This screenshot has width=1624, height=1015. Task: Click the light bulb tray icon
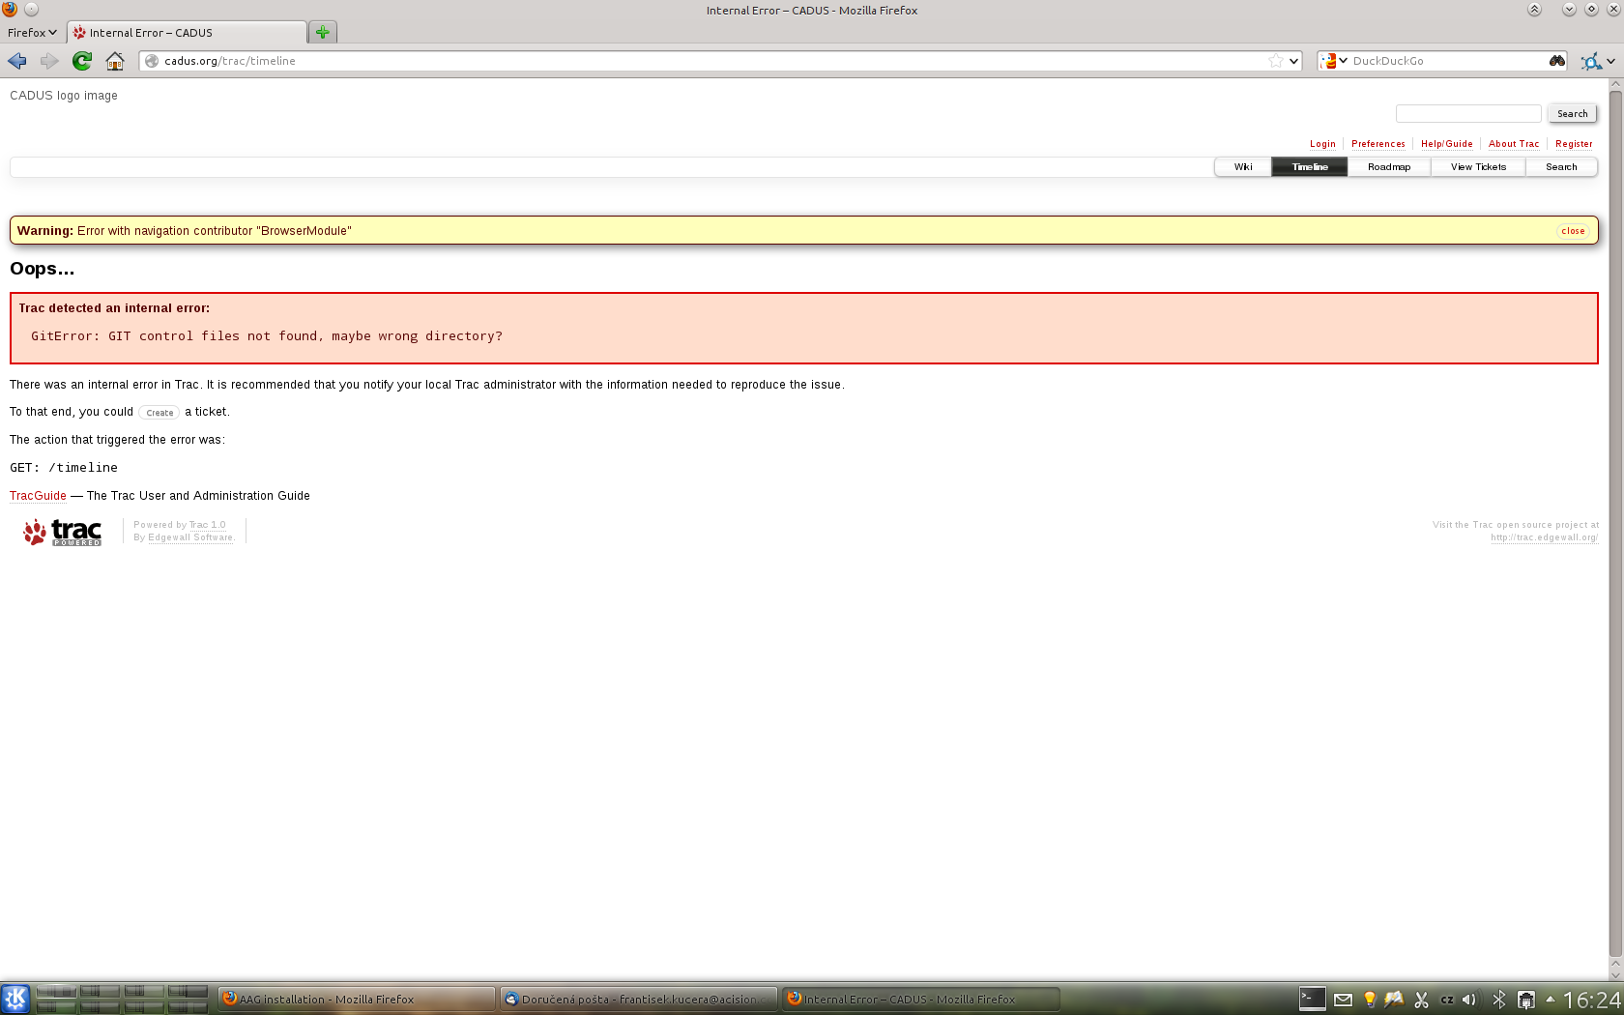pos(1369,1000)
